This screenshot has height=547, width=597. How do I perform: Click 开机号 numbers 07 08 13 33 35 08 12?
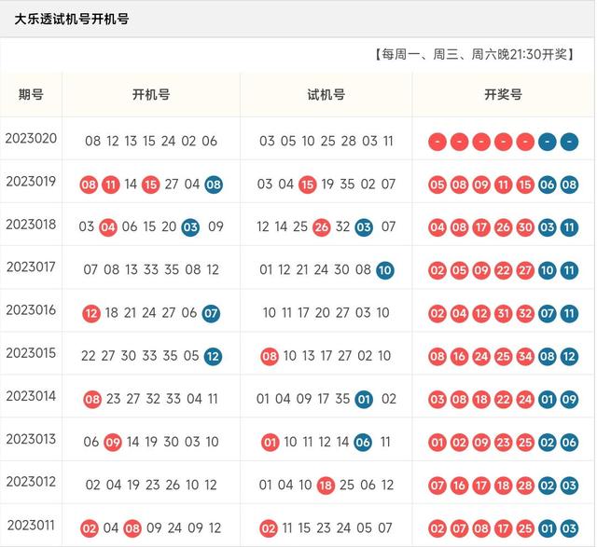tap(151, 269)
